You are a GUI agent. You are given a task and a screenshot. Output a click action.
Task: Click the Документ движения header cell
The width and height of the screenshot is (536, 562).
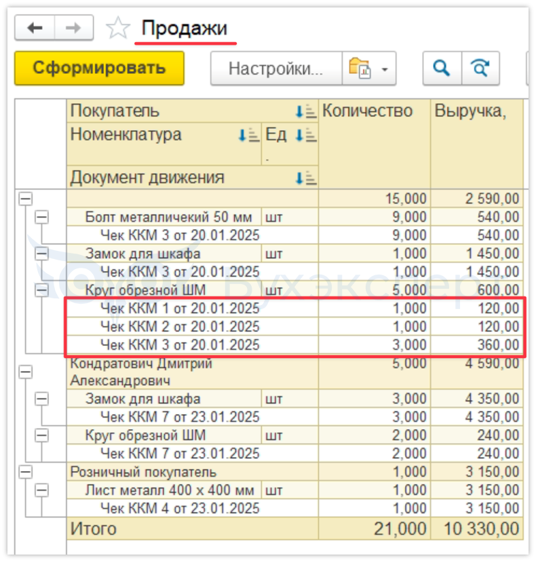point(192,178)
